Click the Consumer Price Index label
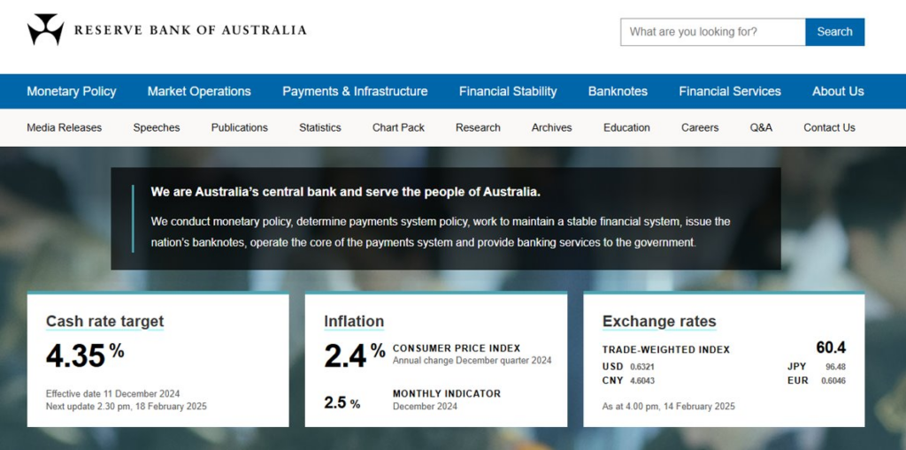The height and width of the screenshot is (450, 906). tap(457, 348)
